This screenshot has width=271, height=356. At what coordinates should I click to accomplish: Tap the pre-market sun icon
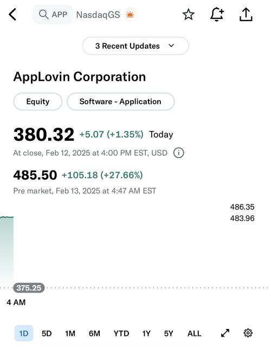pyautogui.click(x=130, y=15)
